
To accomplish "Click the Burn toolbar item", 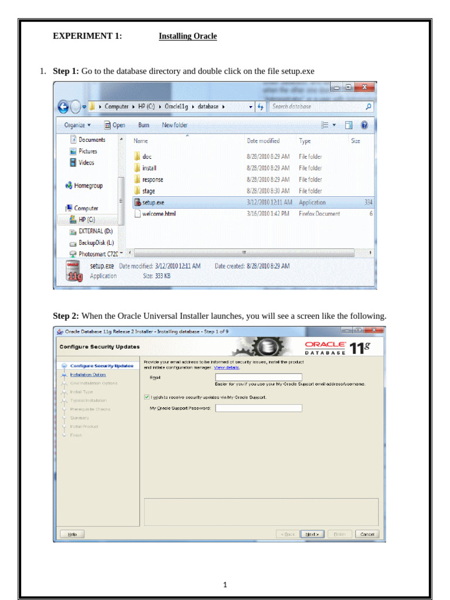I will coord(144,125).
